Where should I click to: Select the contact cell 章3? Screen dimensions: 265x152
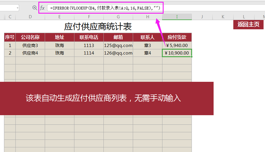(147, 45)
